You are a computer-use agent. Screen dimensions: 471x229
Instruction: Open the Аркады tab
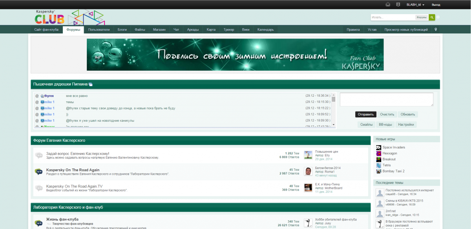[193, 29]
